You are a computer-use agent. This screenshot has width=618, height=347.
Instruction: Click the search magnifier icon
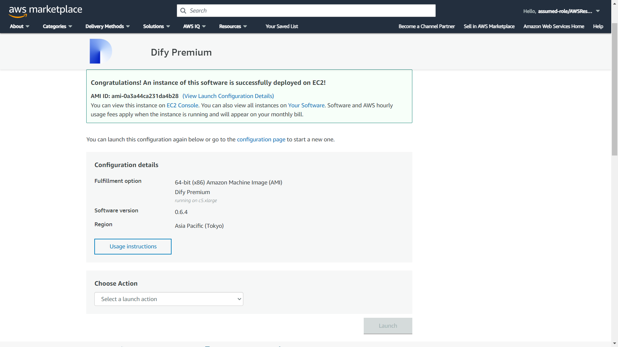183,11
